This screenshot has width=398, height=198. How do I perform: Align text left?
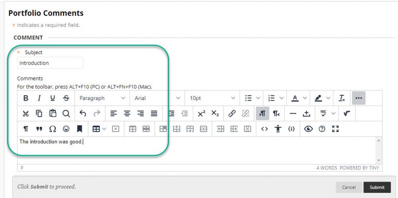[114, 113]
